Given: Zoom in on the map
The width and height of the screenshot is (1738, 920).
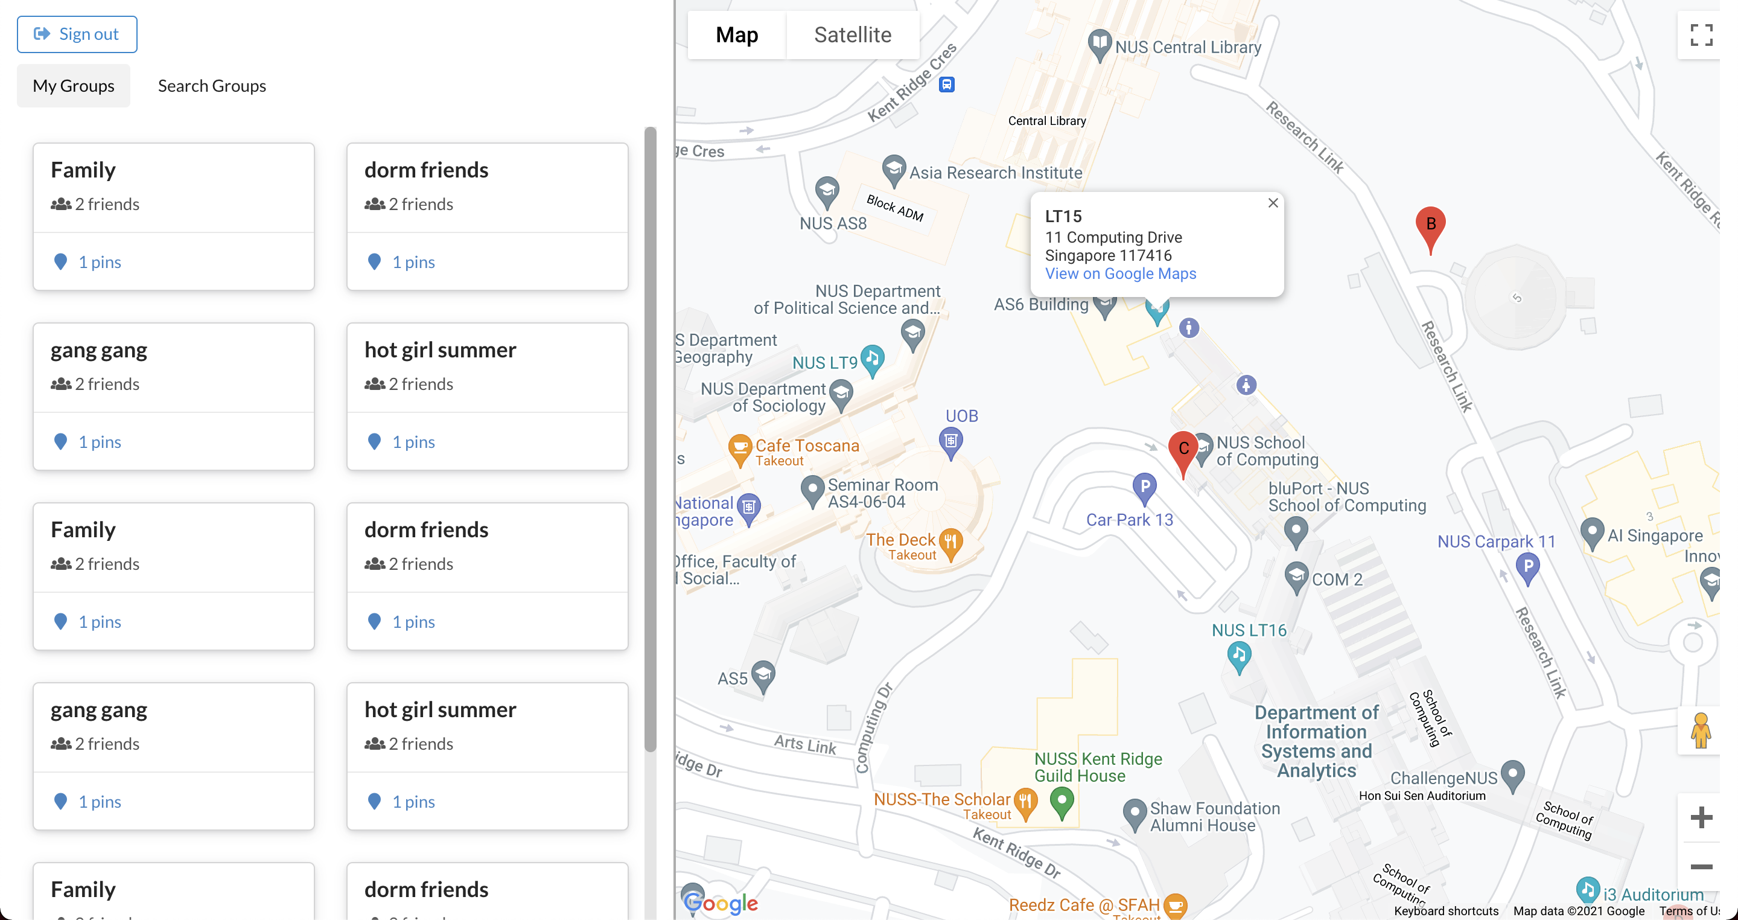Looking at the screenshot, I should tap(1701, 817).
